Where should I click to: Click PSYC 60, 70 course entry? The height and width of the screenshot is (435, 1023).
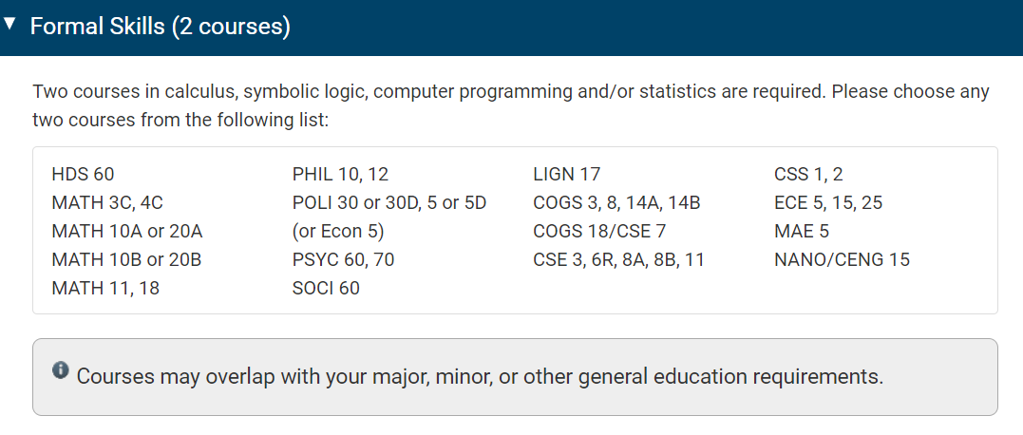[343, 260]
